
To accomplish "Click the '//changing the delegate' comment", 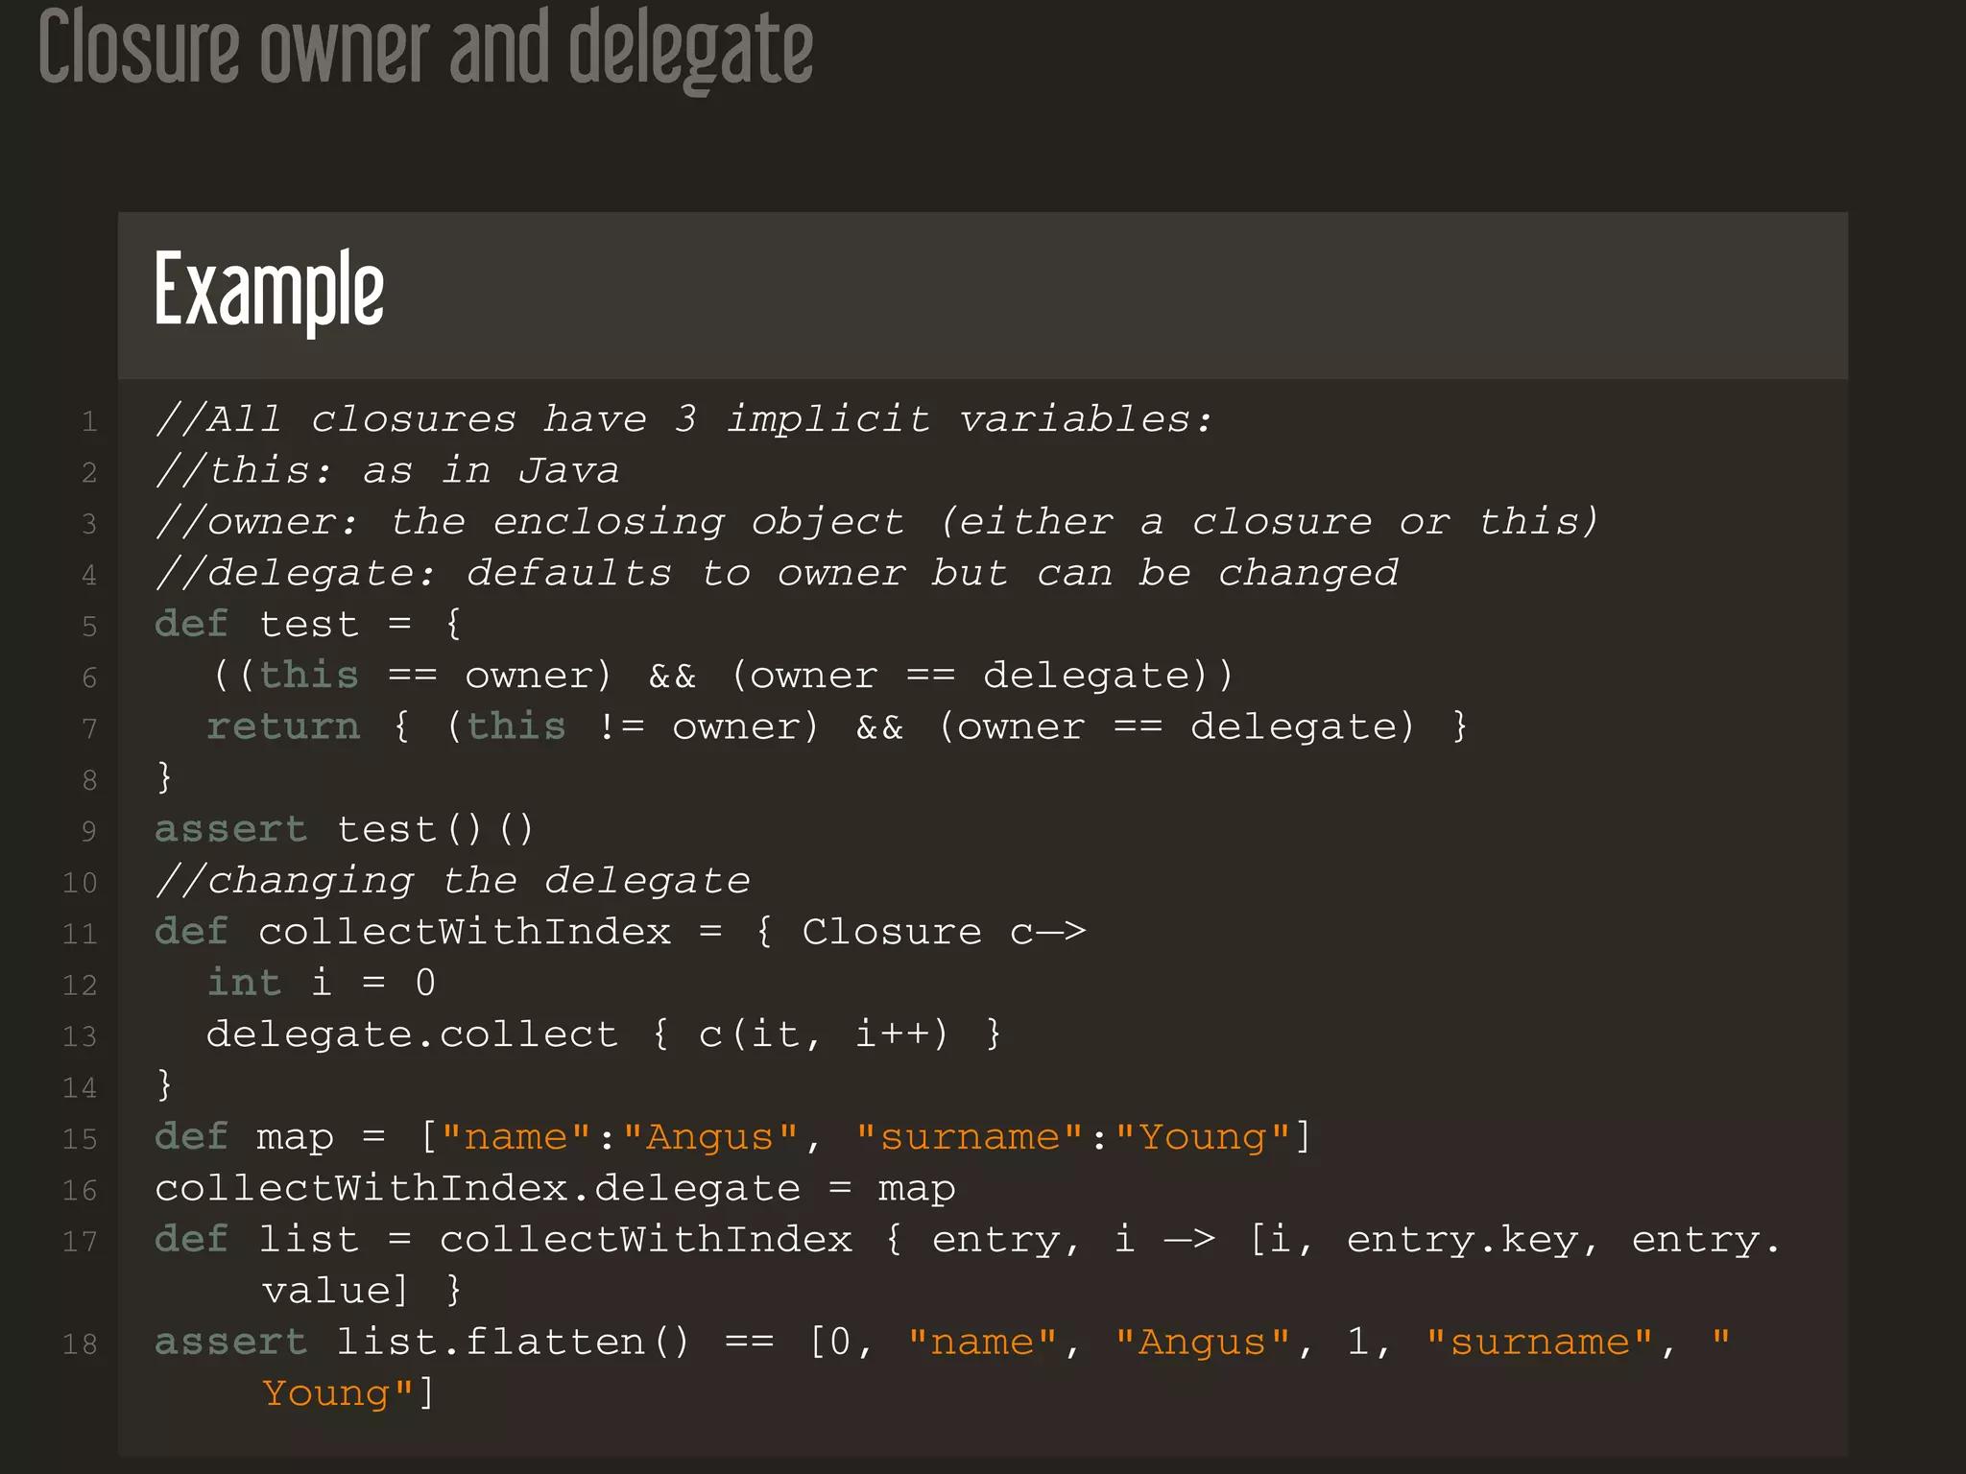I will pos(453,881).
